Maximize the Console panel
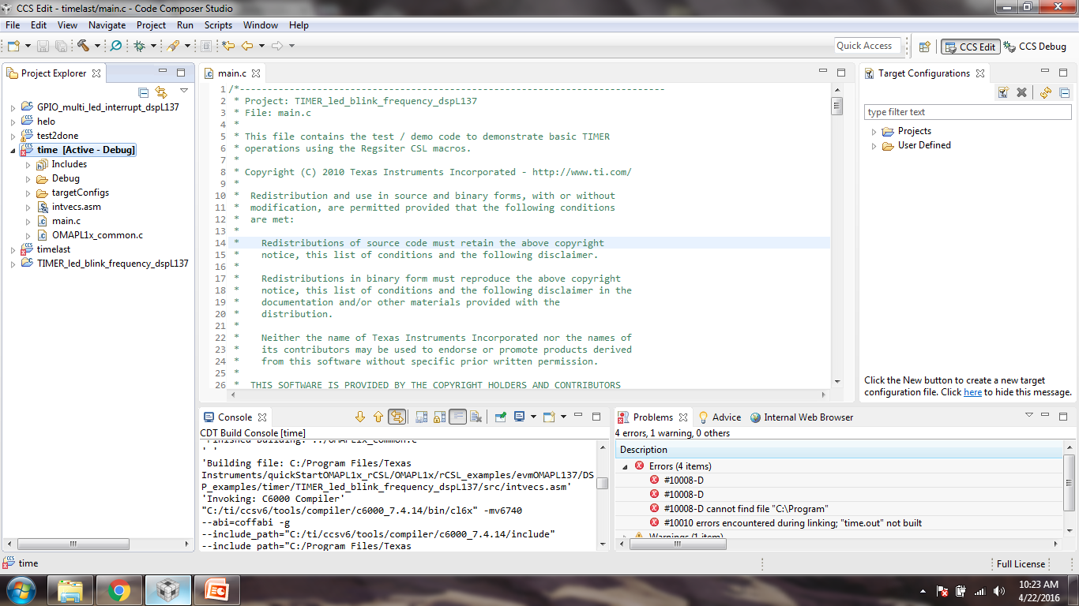 pos(595,416)
